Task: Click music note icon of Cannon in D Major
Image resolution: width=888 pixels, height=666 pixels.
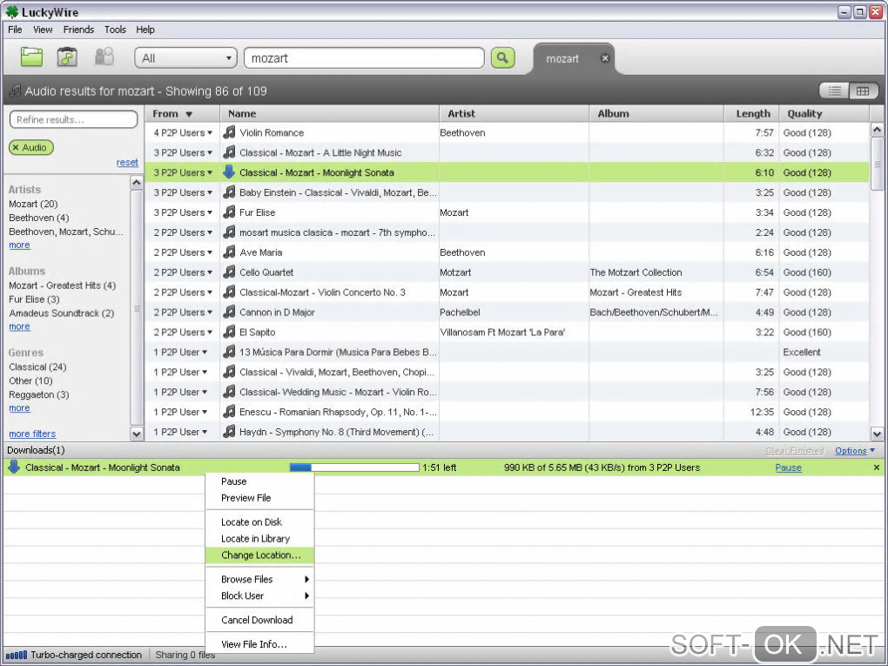Action: click(x=229, y=312)
